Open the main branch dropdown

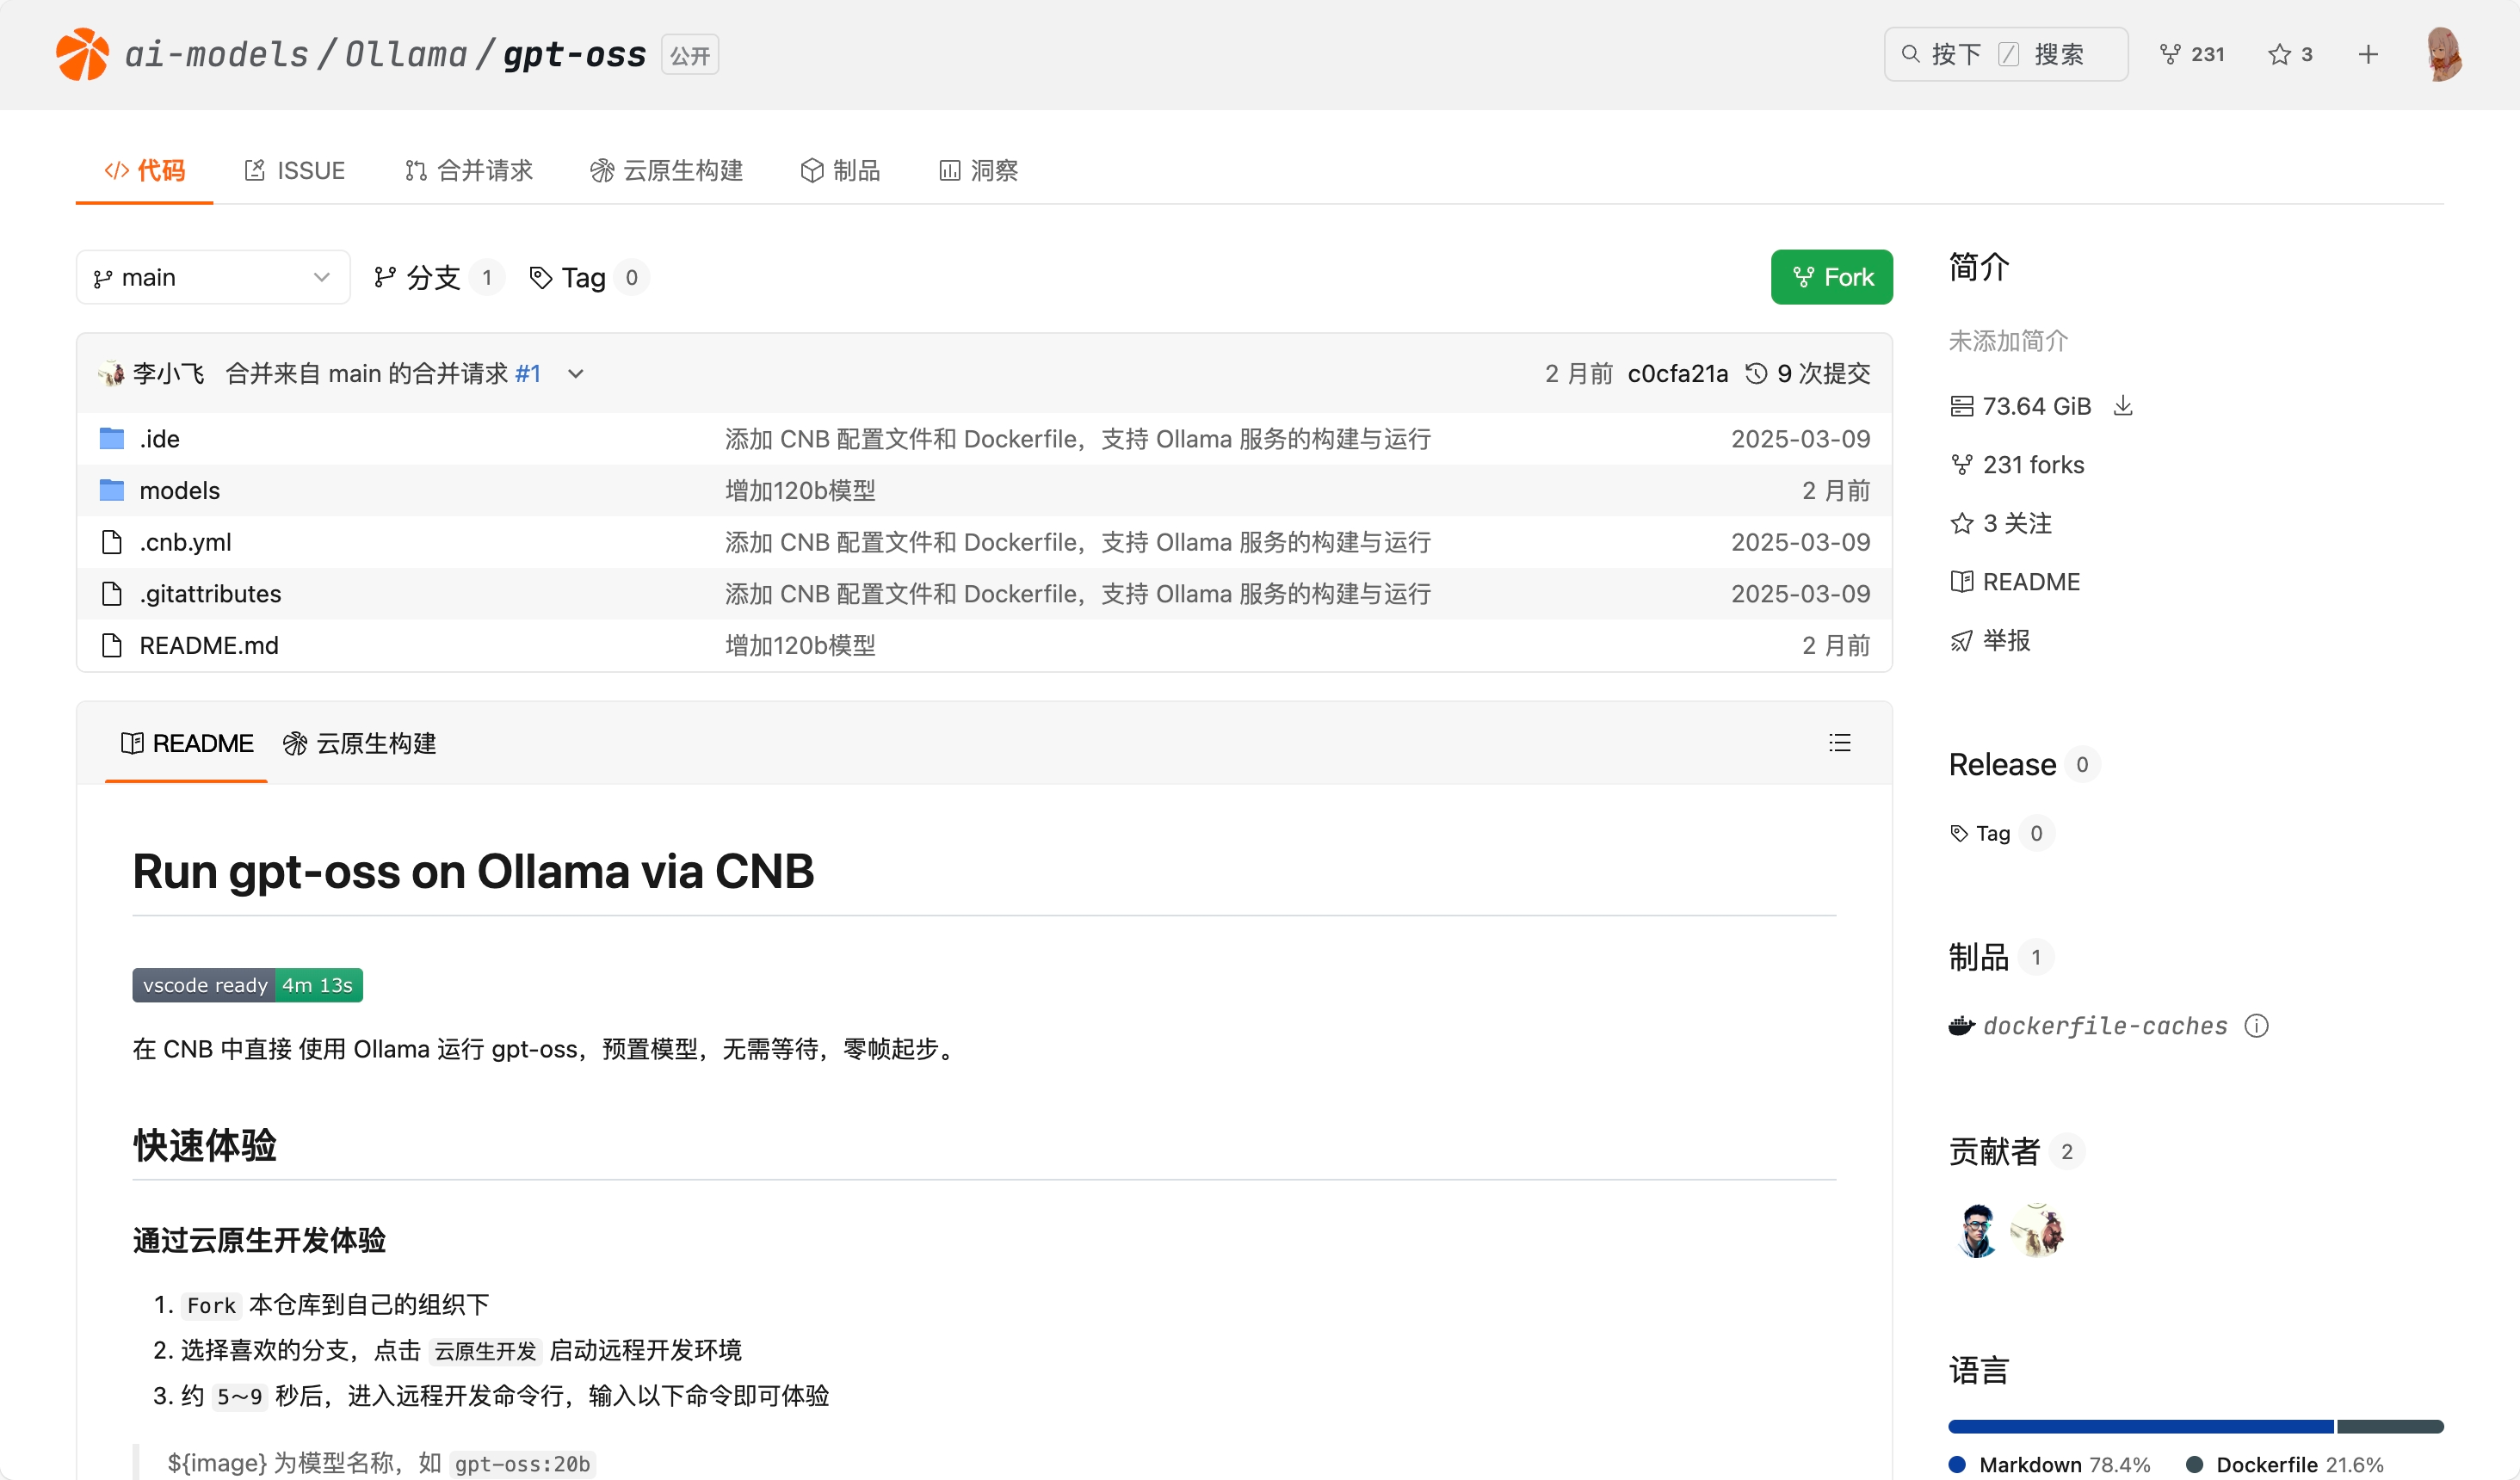pos(213,277)
